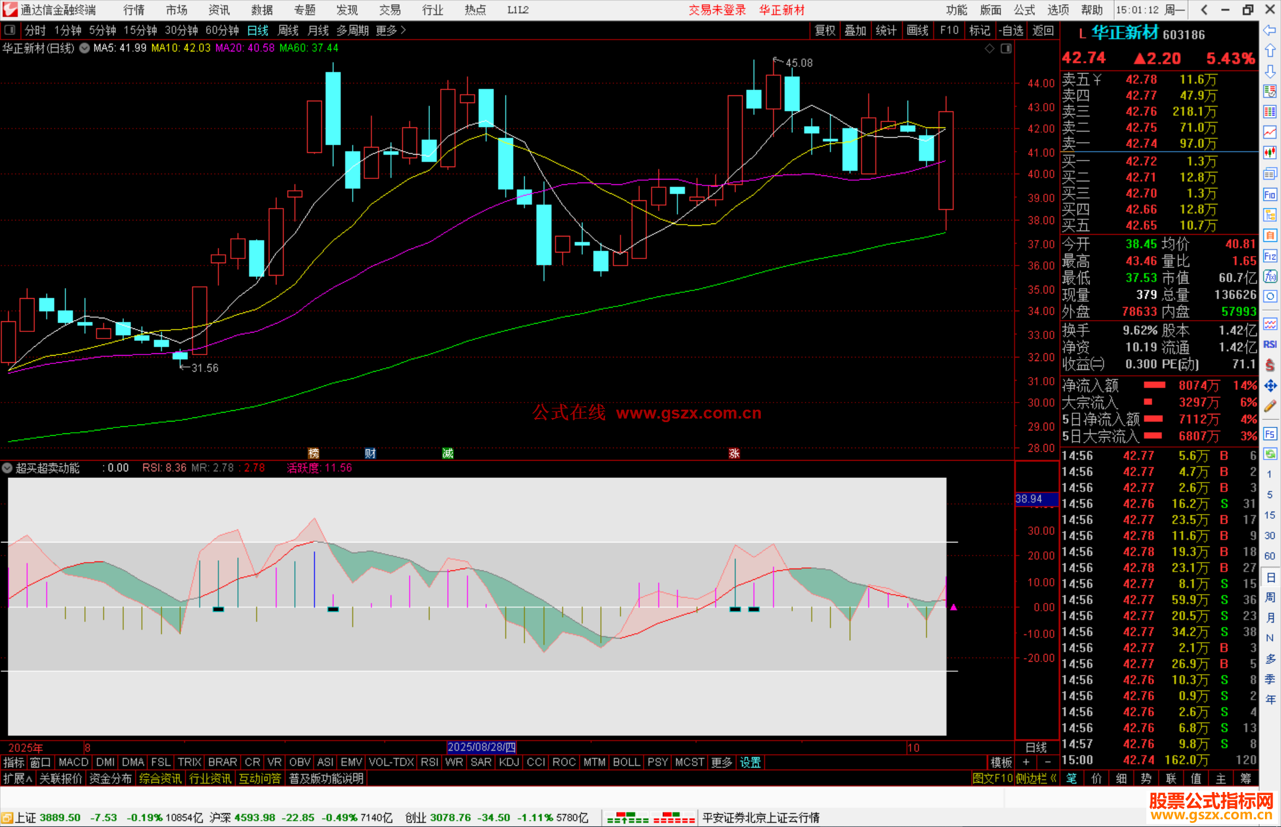Click the formula f(x) sidebar icon
Screen dimensions: 1281x827
coord(1270,276)
